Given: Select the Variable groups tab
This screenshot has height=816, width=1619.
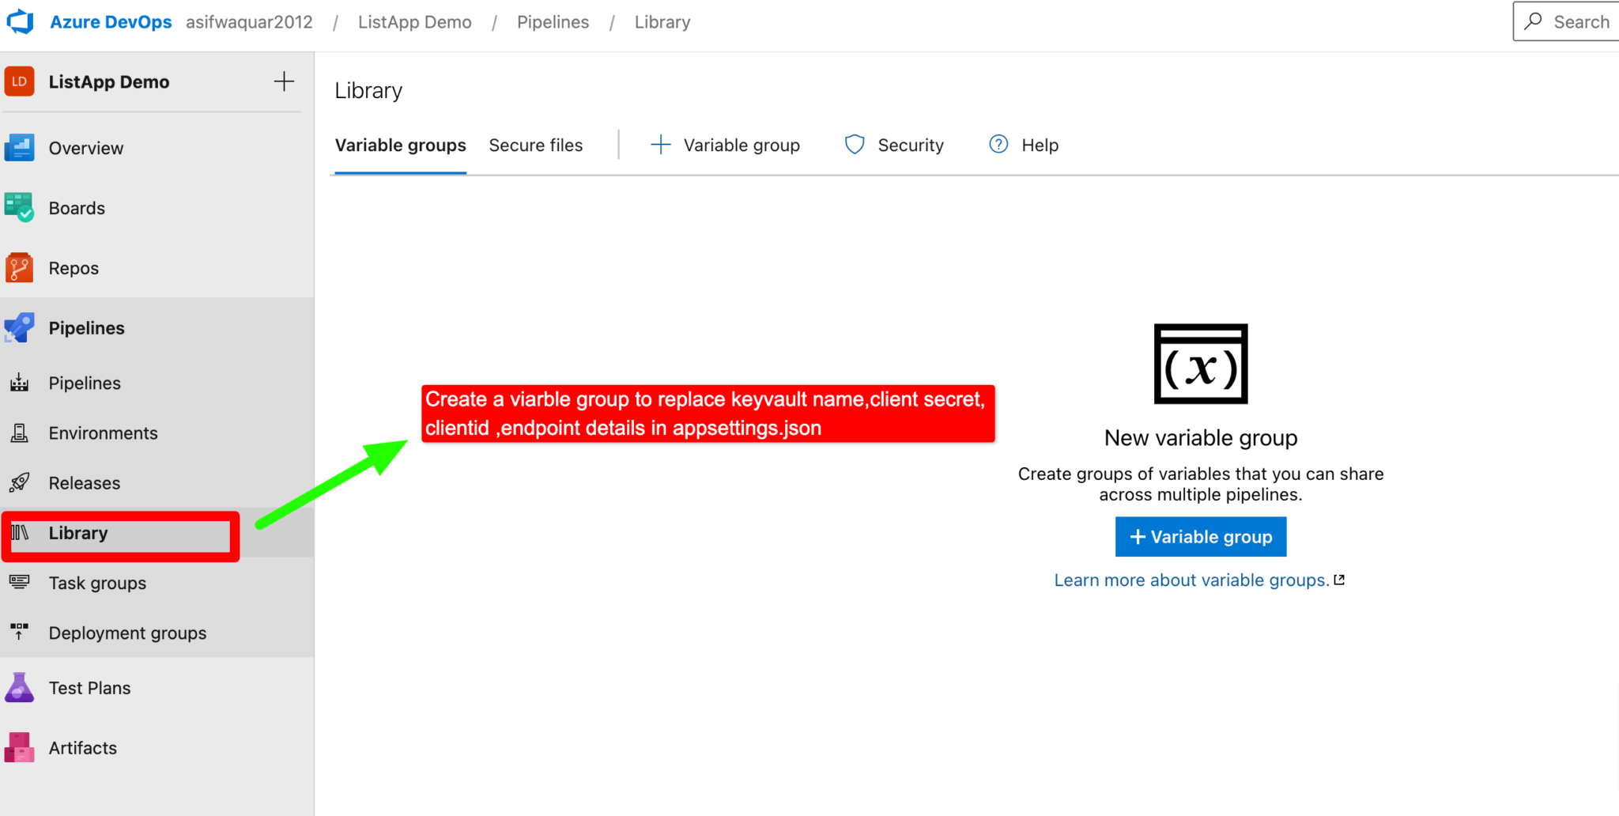Looking at the screenshot, I should (400, 145).
